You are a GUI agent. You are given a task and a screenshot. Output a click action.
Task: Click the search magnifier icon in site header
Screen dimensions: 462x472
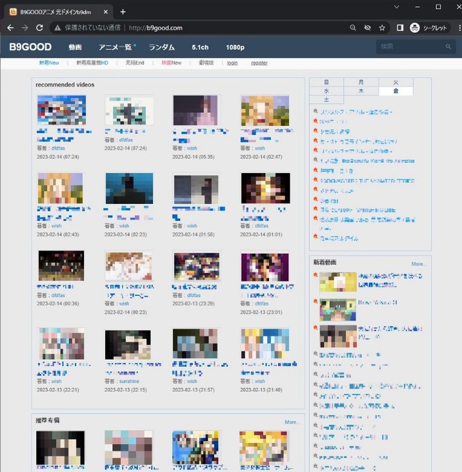pos(448,47)
